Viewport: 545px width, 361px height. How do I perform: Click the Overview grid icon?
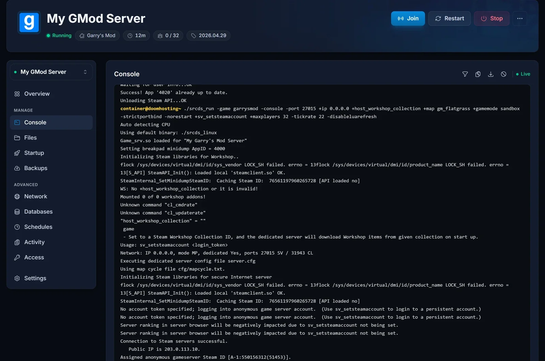point(17,94)
